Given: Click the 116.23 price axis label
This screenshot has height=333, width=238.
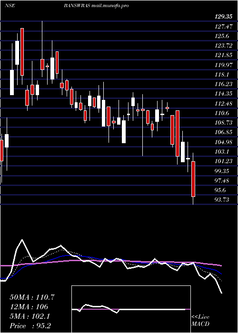Looking at the screenshot, I should [223, 84].
